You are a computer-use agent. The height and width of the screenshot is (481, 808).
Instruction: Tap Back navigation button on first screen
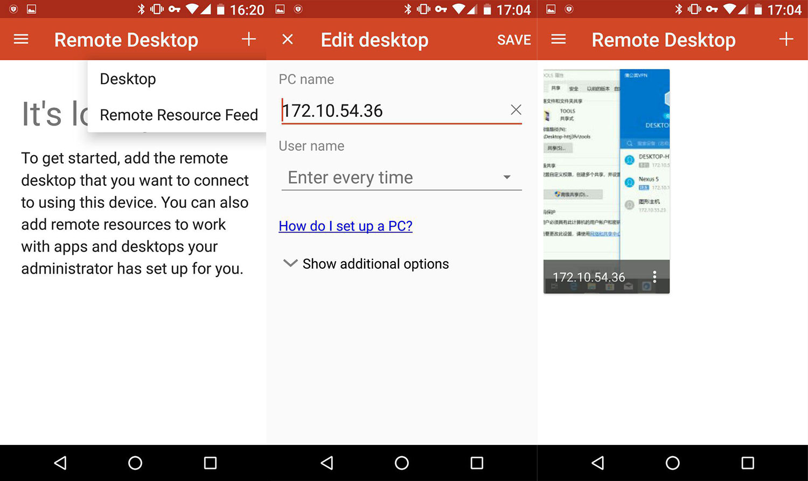click(x=60, y=463)
